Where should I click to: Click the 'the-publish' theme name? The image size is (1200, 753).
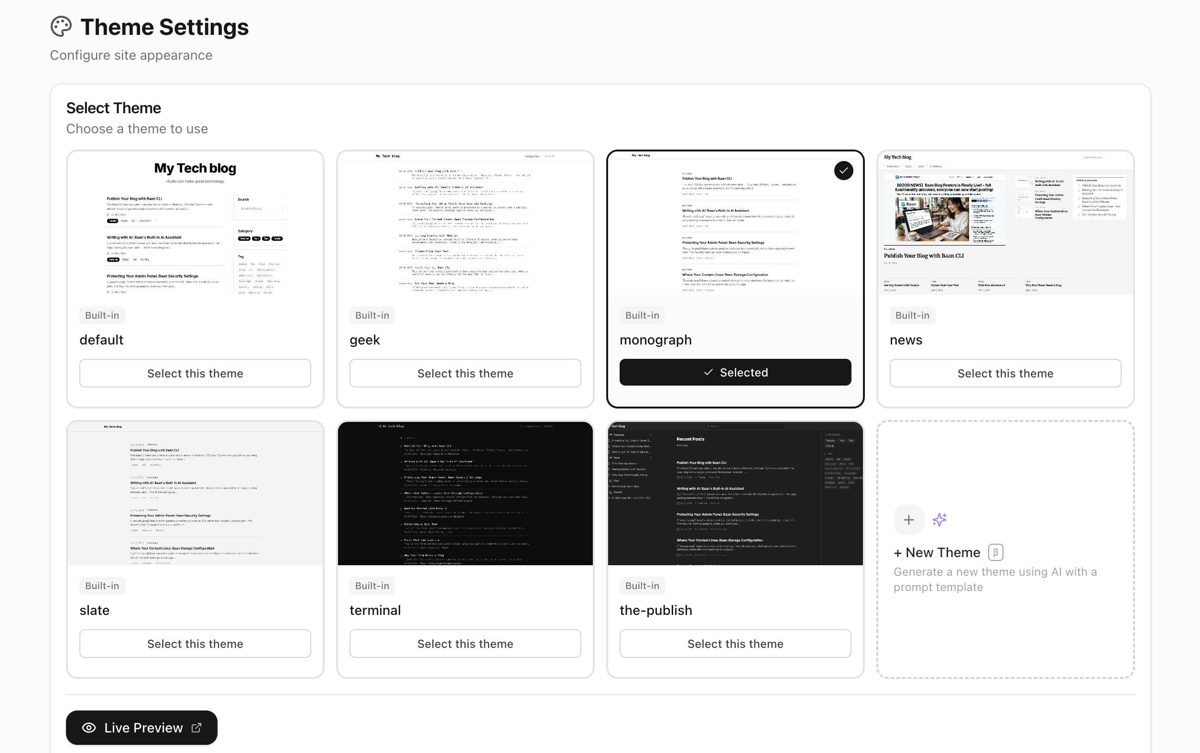656,611
